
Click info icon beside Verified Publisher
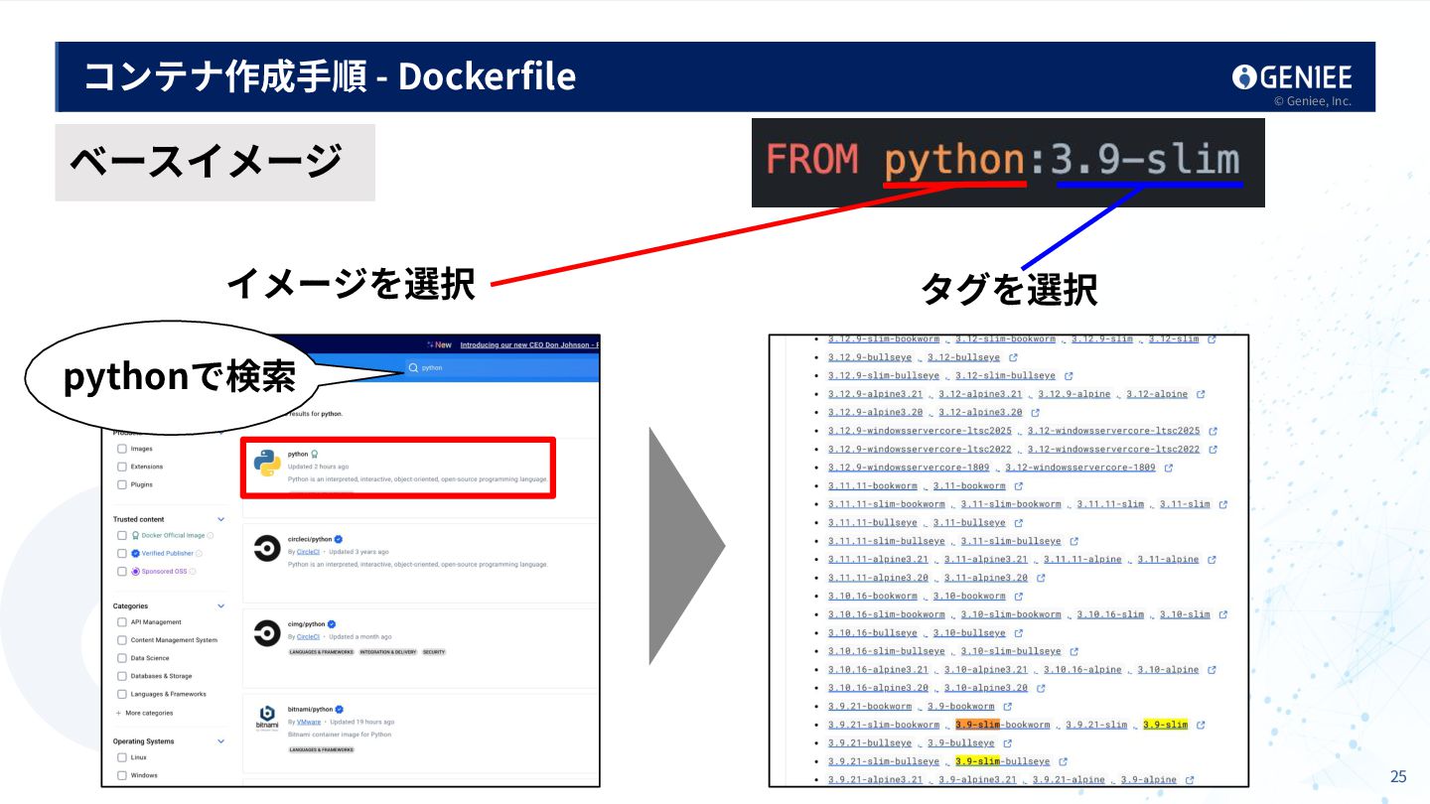[x=199, y=553]
